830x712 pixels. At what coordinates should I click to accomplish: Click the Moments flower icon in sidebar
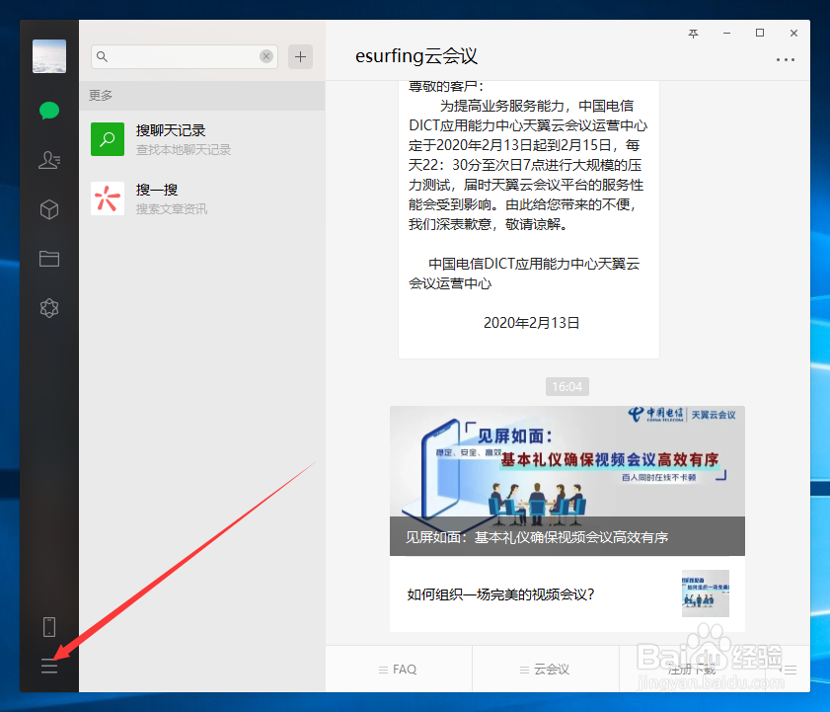(x=49, y=308)
